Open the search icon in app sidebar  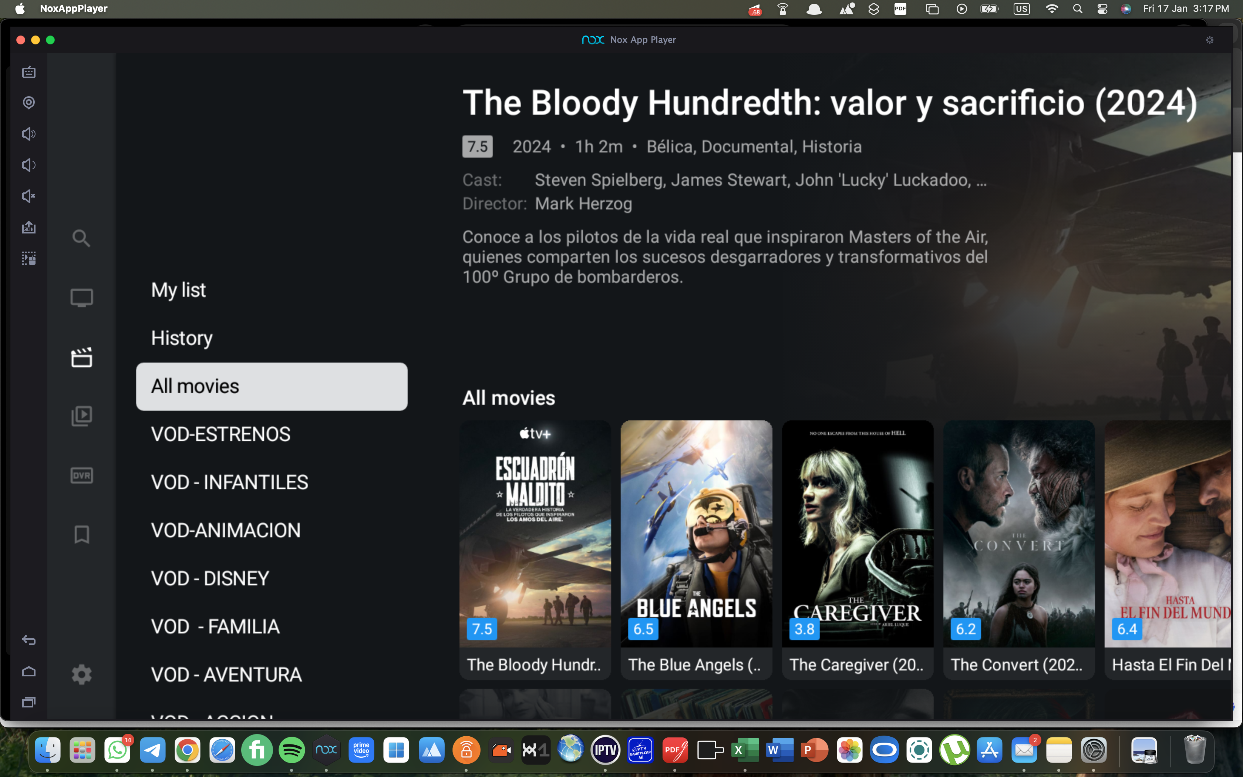click(x=81, y=238)
